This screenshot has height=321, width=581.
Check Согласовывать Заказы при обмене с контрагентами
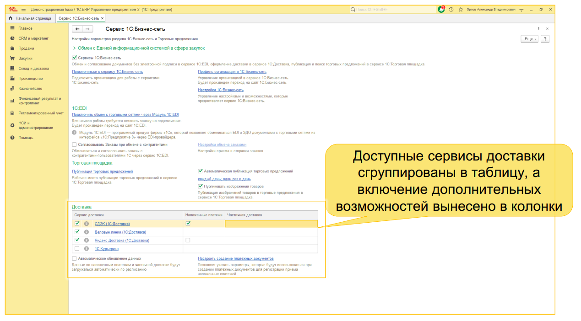(74, 144)
